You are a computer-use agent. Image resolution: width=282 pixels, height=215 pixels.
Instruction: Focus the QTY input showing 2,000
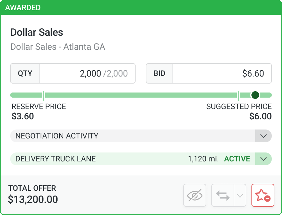(87, 74)
